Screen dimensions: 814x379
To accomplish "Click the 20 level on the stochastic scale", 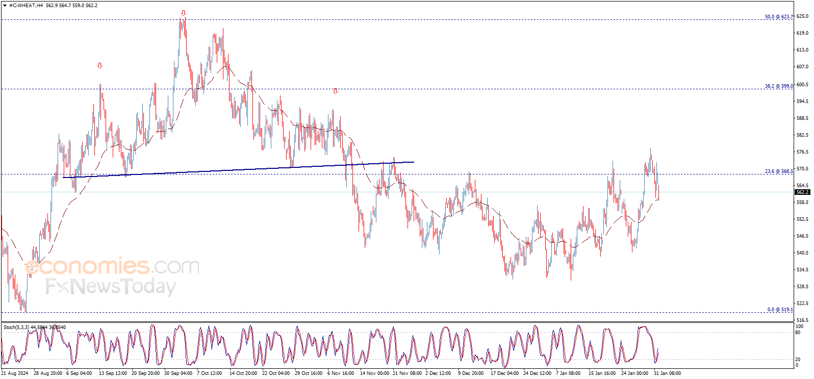I will click(798, 360).
